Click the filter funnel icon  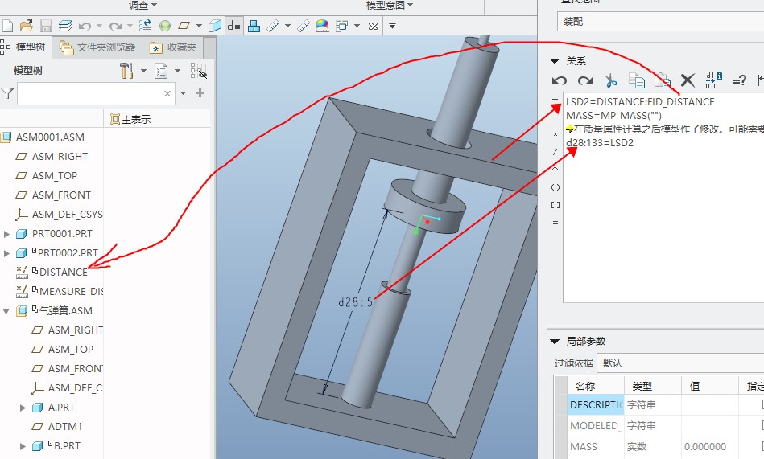click(x=6, y=93)
